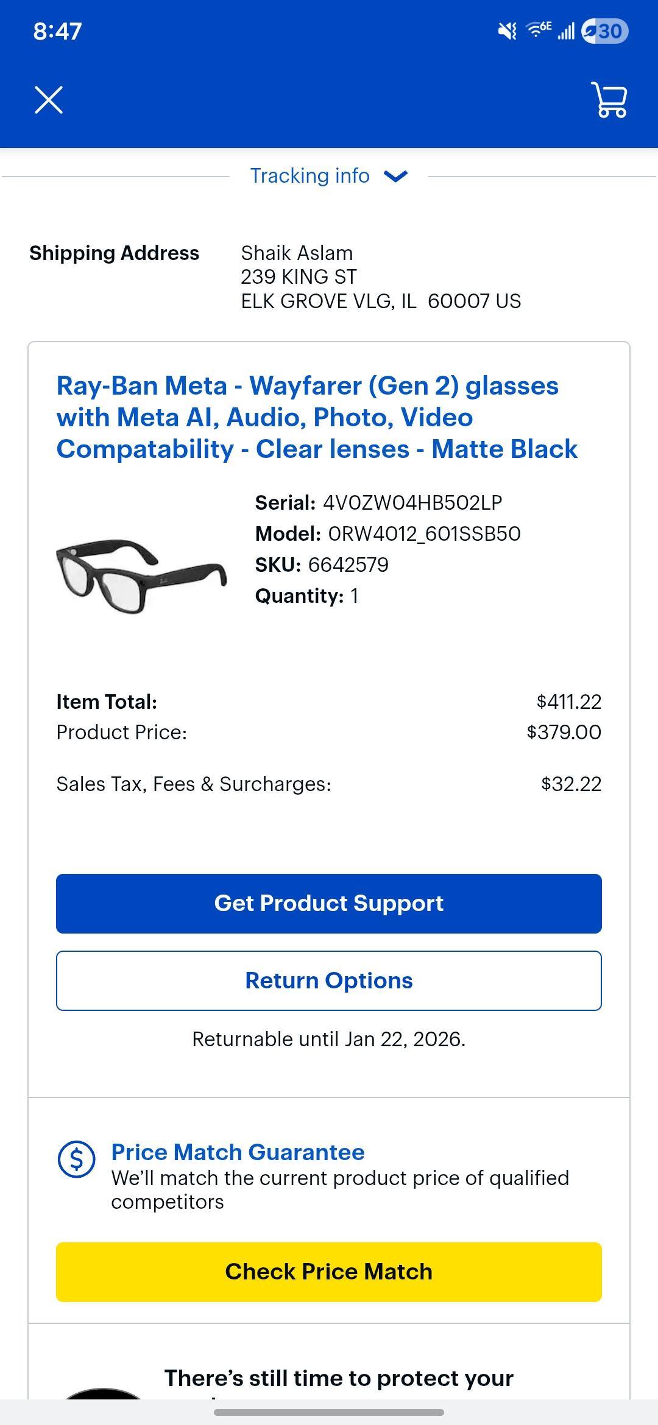Tap the Tracking info label
The height and width of the screenshot is (1425, 658).
[x=310, y=176]
